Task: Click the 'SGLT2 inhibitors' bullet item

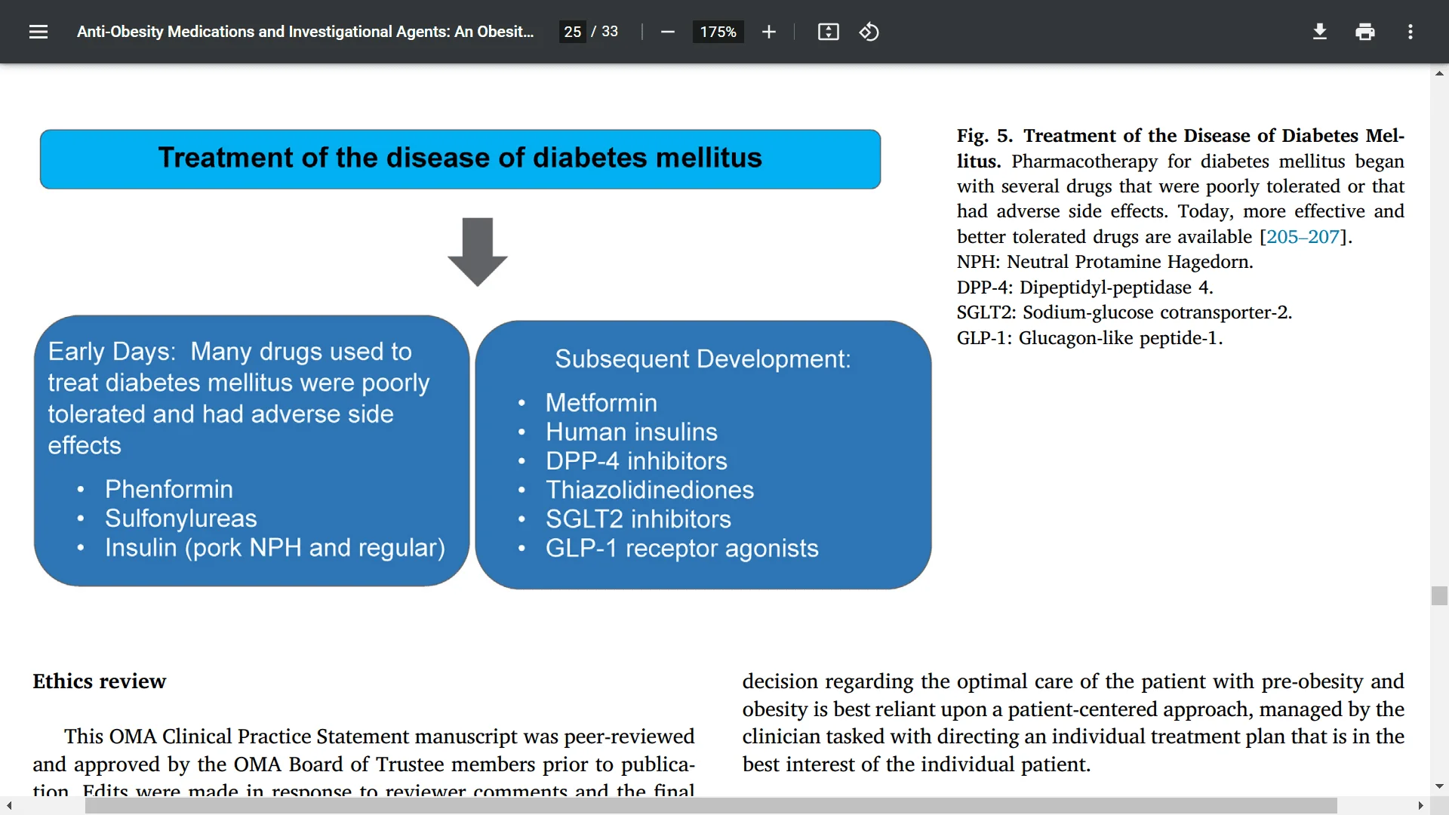Action: (x=638, y=519)
